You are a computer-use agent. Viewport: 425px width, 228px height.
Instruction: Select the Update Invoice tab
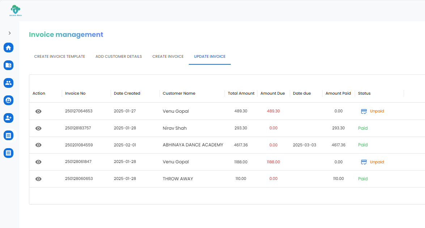click(x=210, y=57)
